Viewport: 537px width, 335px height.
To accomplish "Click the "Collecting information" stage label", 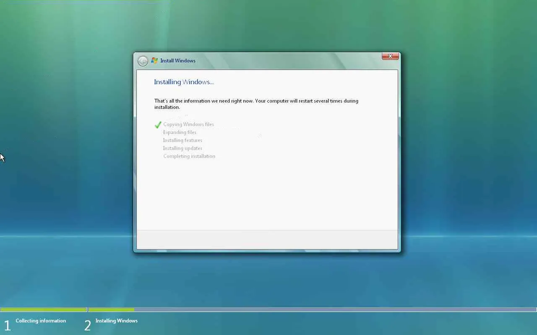I will point(41,321).
